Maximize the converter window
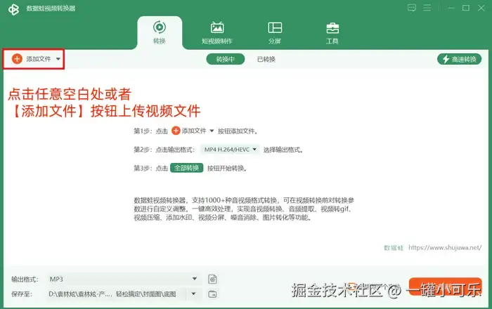Image resolution: width=492 pixels, height=309 pixels. point(466,8)
